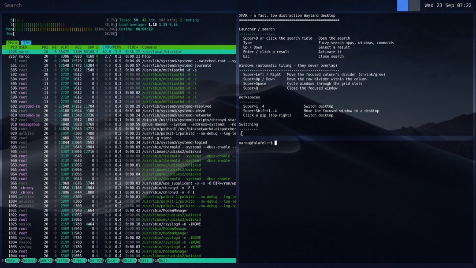Open the Main tab in htop
The height and width of the screenshot is (268, 476).
(12, 43)
